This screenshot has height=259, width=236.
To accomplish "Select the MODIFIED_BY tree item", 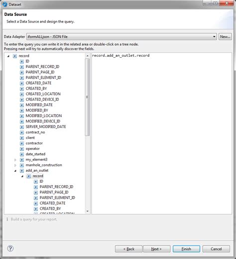I will (x=37, y=110).
